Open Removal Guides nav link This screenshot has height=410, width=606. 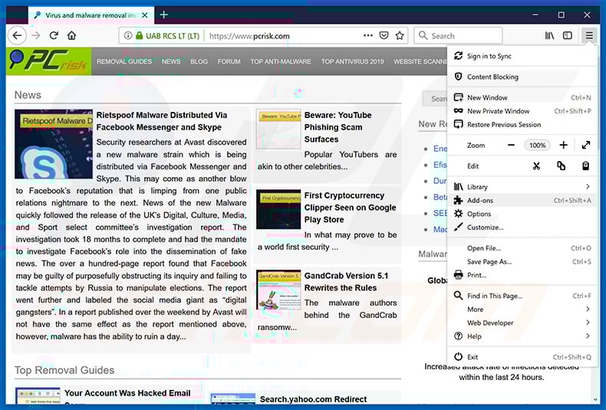[x=124, y=61]
